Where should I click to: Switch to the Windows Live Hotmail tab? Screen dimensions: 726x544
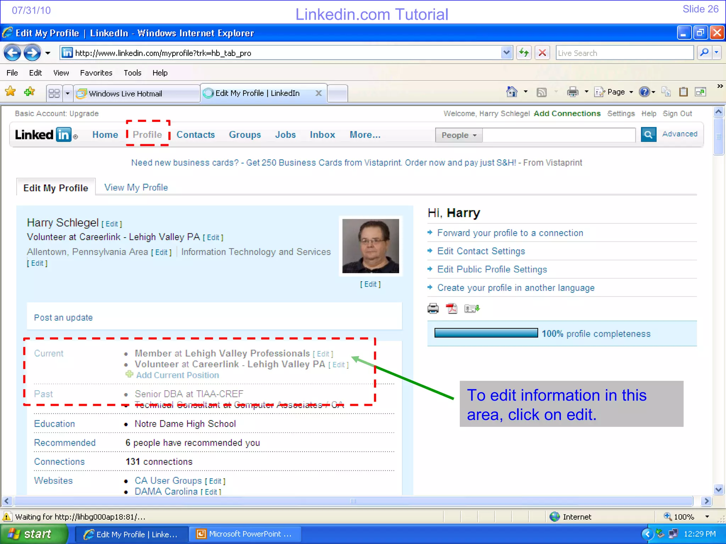(x=137, y=93)
